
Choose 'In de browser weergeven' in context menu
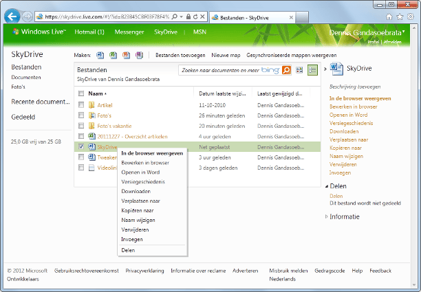(152, 153)
